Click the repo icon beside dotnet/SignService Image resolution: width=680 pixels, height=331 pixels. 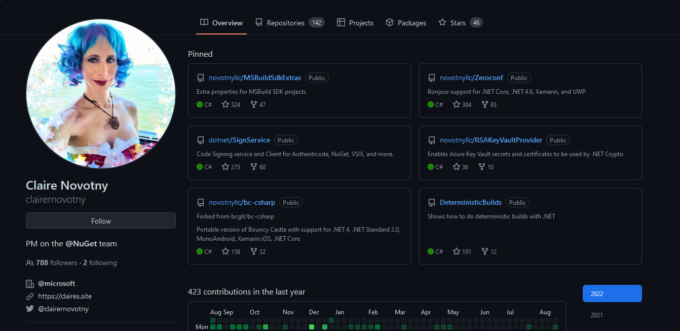(201, 140)
